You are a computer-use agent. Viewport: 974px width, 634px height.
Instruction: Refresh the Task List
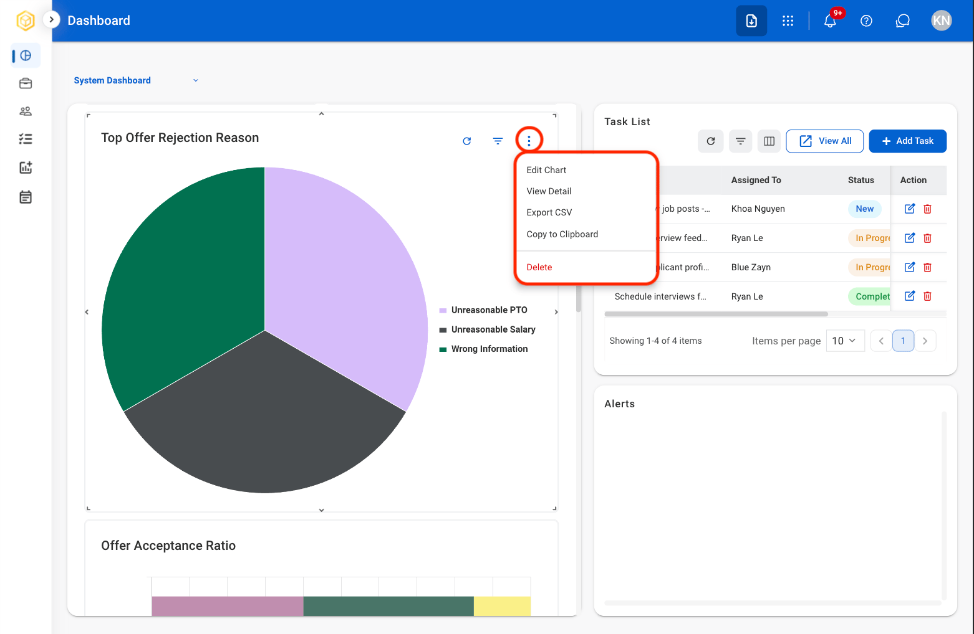[711, 141]
